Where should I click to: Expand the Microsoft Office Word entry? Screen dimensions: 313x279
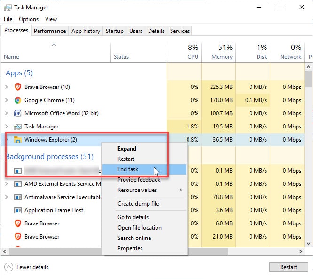coord(7,113)
